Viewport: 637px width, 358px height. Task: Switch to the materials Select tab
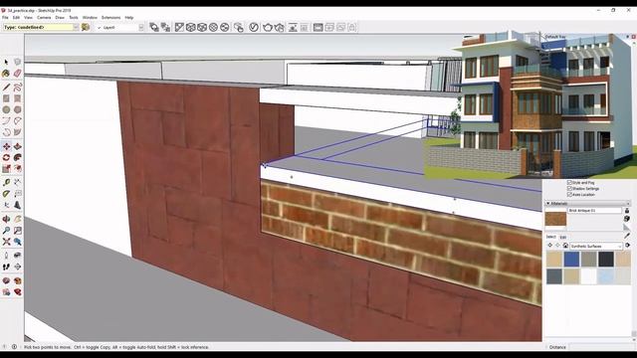pos(550,237)
